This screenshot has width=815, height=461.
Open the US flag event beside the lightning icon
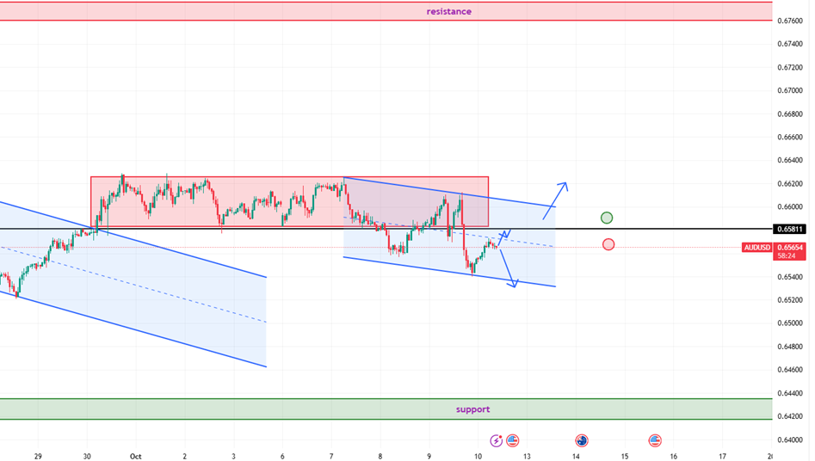[x=513, y=440]
